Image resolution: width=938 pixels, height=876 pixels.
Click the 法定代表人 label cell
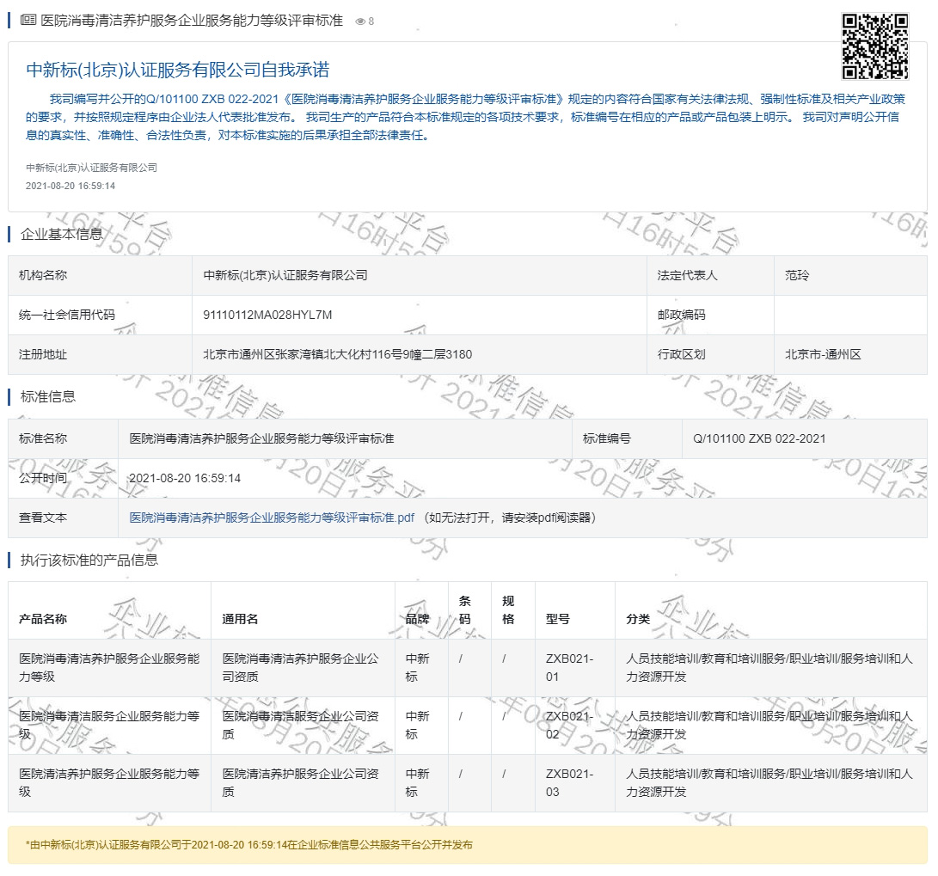point(710,276)
